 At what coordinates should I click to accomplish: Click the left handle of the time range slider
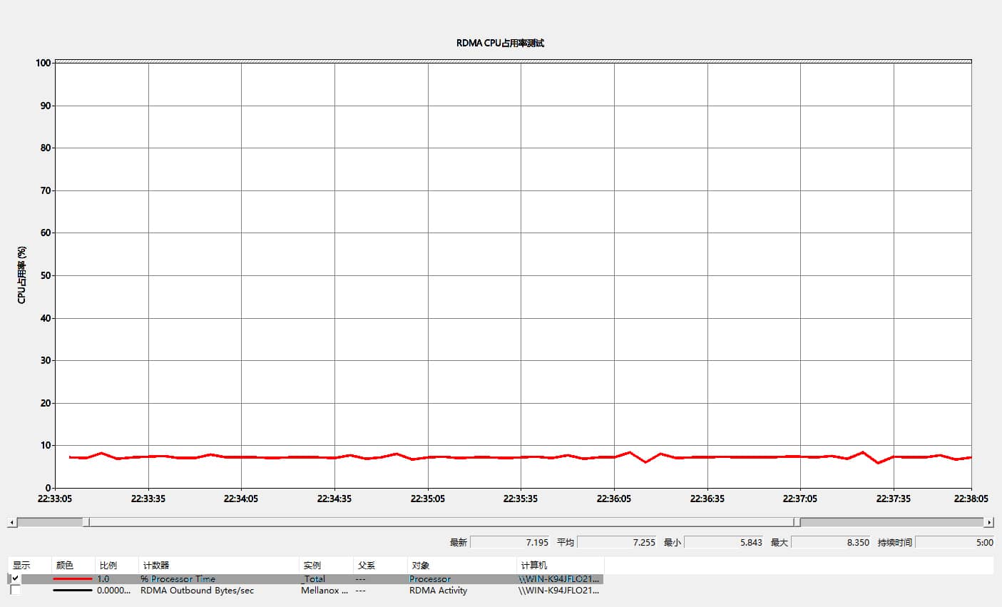point(86,522)
